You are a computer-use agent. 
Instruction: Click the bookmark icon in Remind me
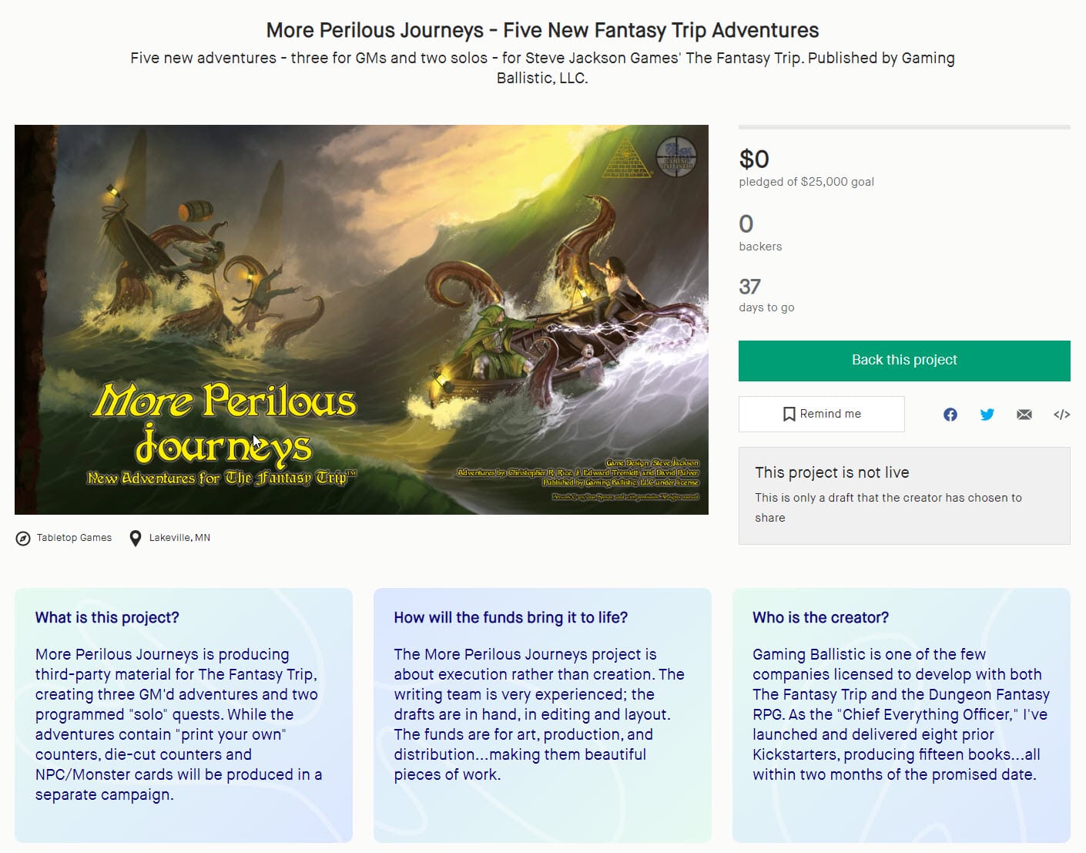coord(789,415)
